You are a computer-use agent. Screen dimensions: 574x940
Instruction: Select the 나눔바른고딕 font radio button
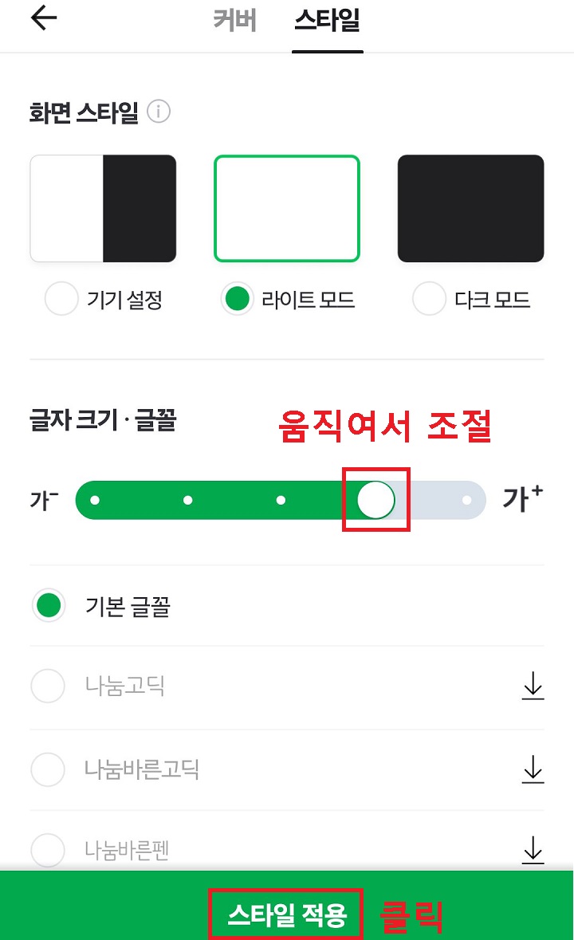point(48,769)
